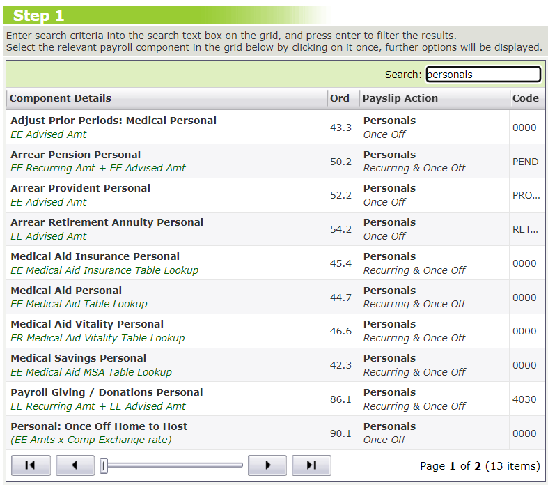
Task: Select the Arrear Pension Personal component
Action: coord(76,155)
